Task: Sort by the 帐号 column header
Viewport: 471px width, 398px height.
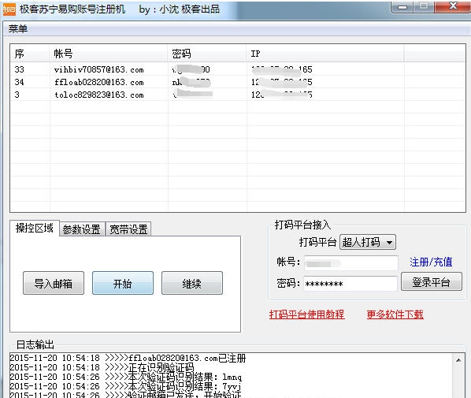Action: tap(108, 54)
